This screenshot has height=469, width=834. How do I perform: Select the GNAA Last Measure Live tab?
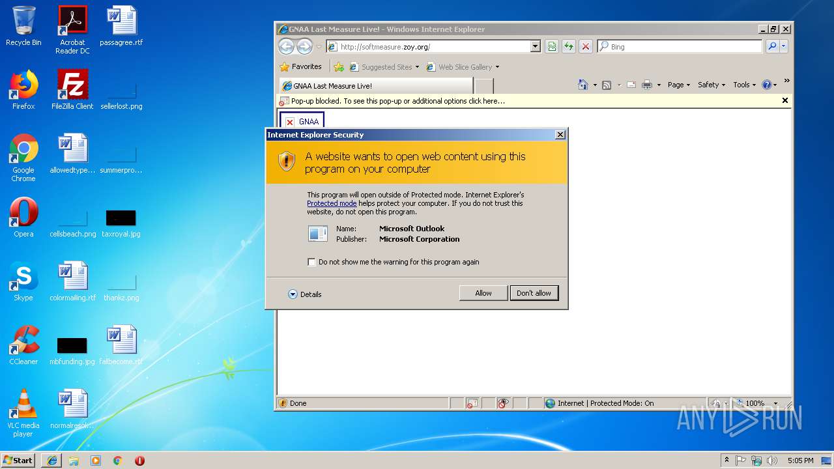pyautogui.click(x=376, y=86)
